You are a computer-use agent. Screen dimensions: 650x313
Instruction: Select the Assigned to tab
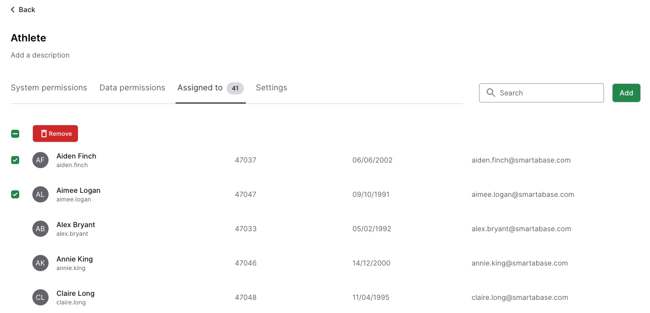(200, 88)
